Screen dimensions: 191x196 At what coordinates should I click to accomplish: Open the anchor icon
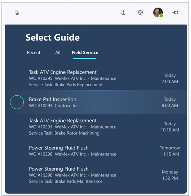(123, 13)
